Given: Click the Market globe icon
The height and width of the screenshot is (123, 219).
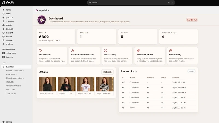Looking at the screenshot, I should (4, 37).
